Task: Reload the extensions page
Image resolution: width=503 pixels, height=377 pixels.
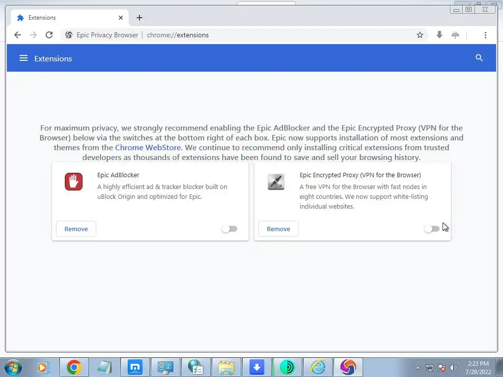Action: click(x=49, y=35)
